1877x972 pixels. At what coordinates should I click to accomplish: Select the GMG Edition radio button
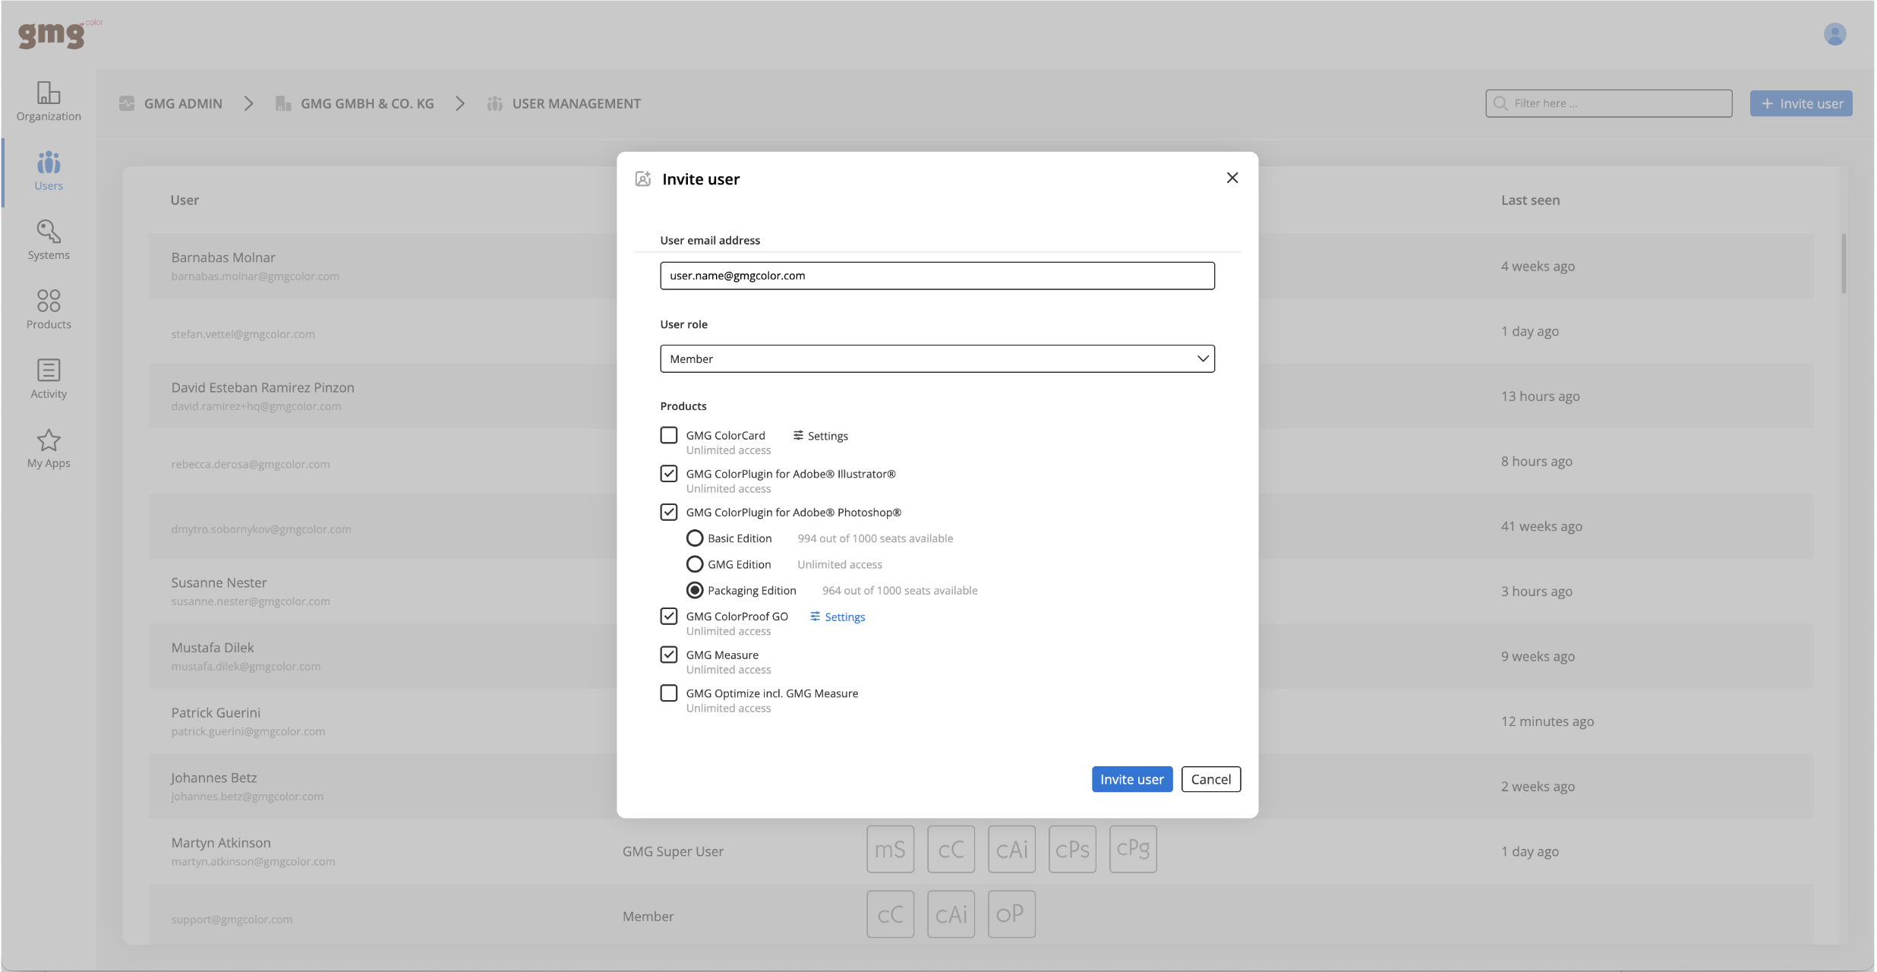point(695,564)
